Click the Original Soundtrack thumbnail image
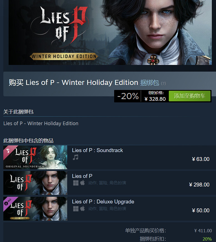216x242 pixels. [x=35, y=157]
